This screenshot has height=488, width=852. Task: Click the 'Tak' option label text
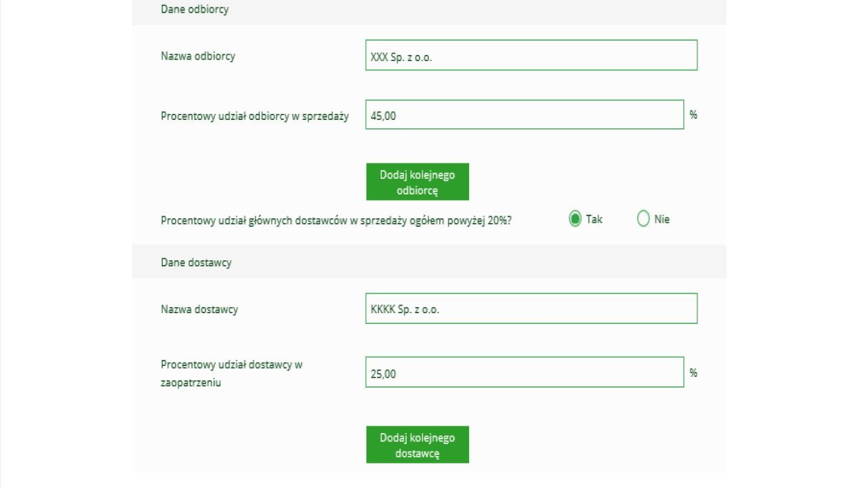click(x=594, y=219)
